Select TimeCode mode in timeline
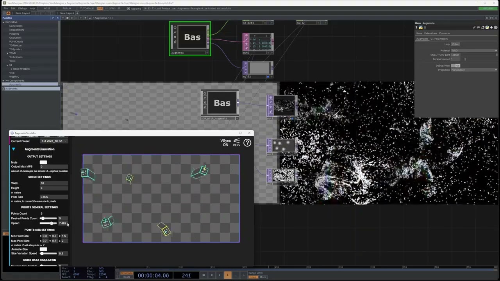The width and height of the screenshot is (500, 281). click(127, 273)
